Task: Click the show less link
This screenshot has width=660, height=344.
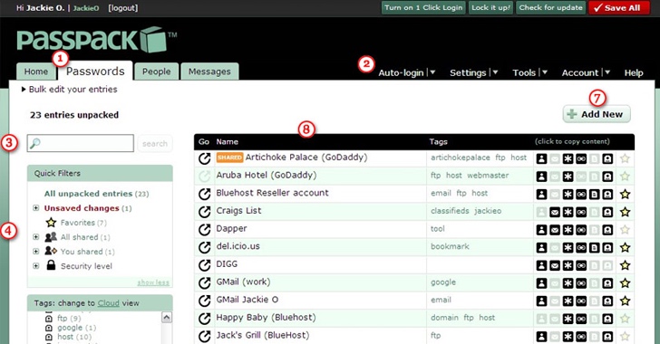Action: (153, 282)
